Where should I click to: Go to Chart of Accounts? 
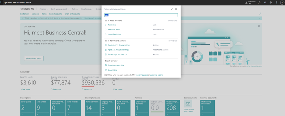[x=72, y=14]
